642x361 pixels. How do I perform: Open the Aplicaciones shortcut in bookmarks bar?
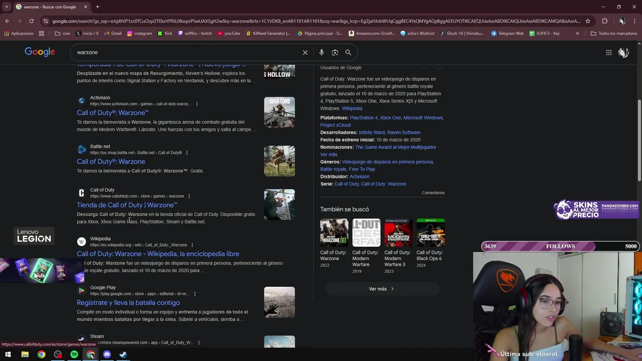19,34
